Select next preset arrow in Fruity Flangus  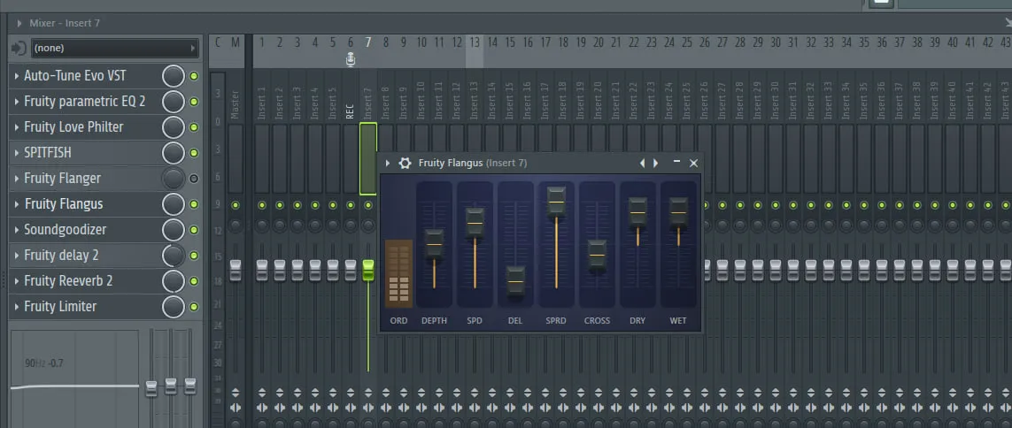click(656, 163)
